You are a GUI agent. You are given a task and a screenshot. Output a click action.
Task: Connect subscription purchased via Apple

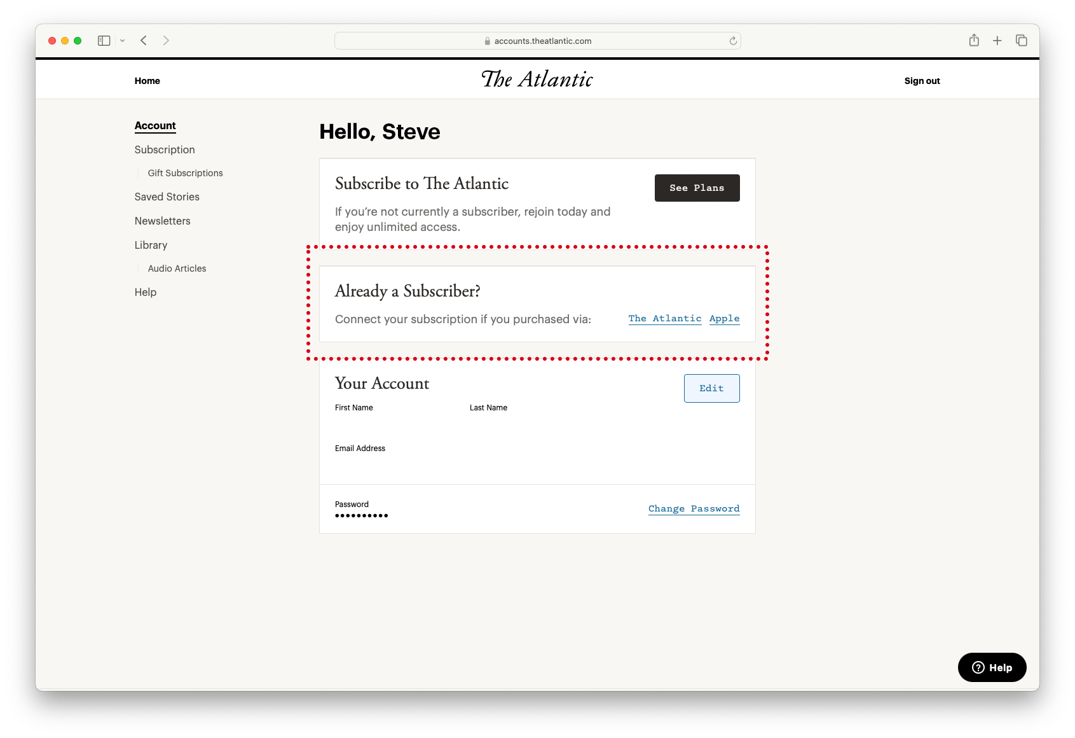(724, 318)
